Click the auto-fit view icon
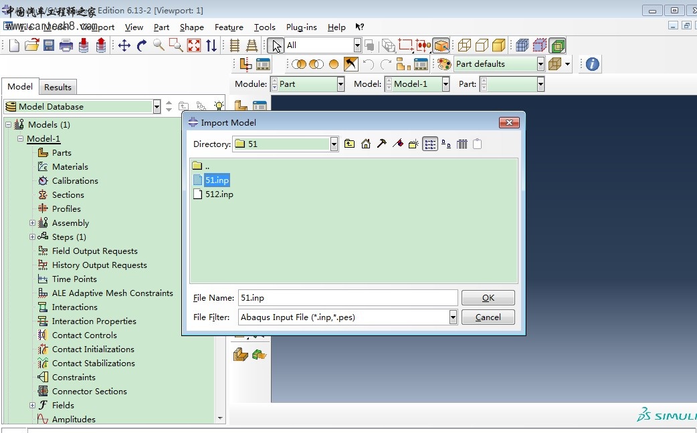The width and height of the screenshot is (697, 433). (x=194, y=45)
